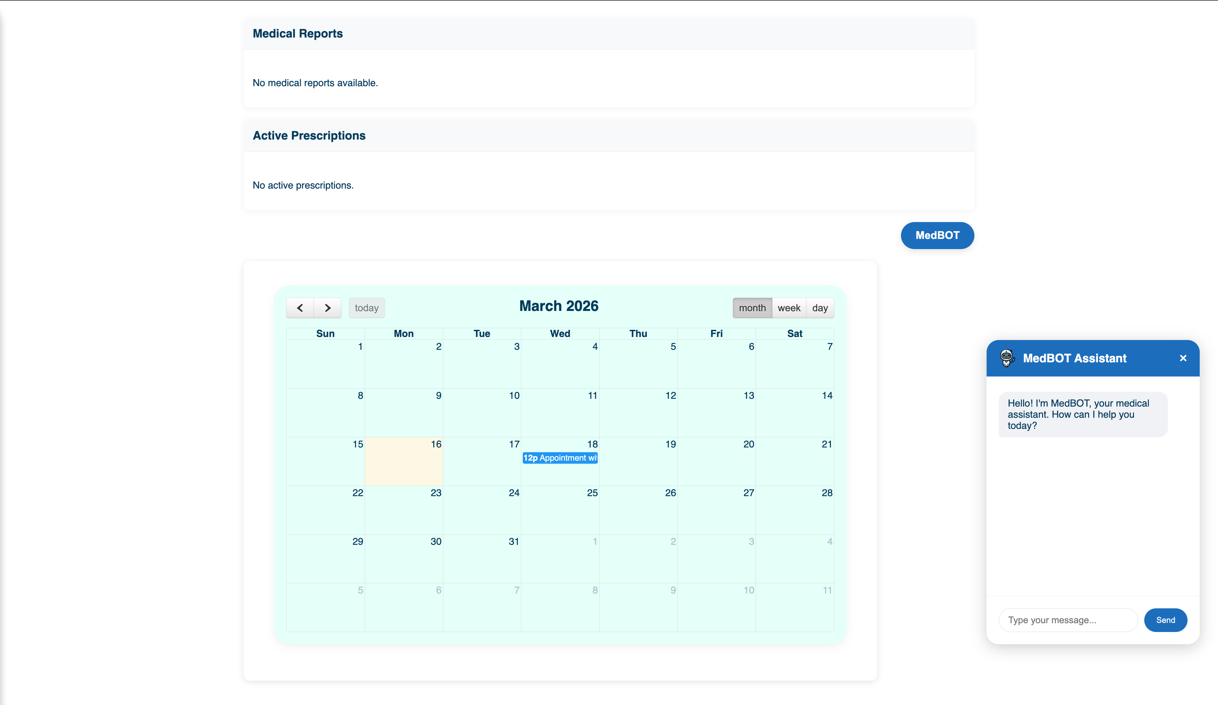
Task: Select March 1 cell on the calendar
Action: point(325,364)
